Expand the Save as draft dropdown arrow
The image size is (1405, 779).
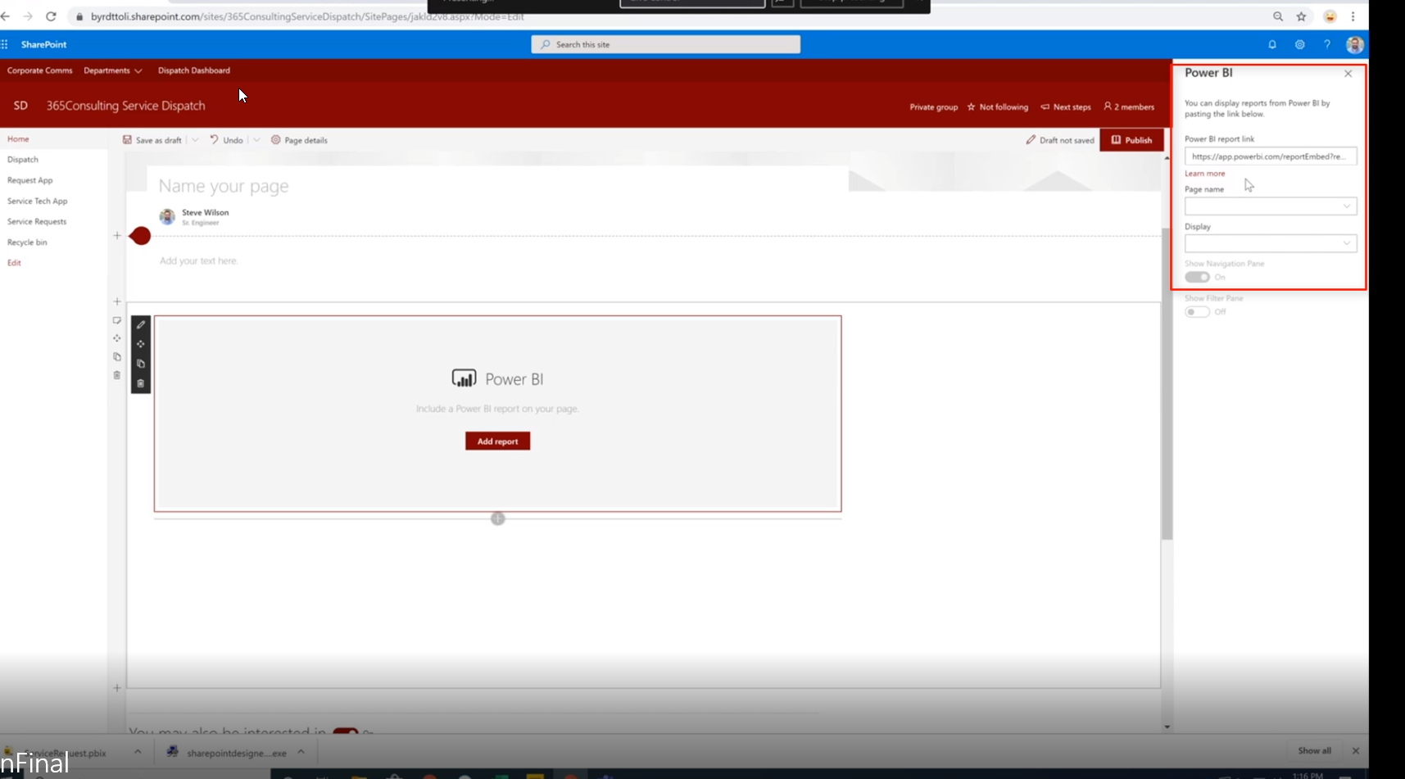click(195, 140)
